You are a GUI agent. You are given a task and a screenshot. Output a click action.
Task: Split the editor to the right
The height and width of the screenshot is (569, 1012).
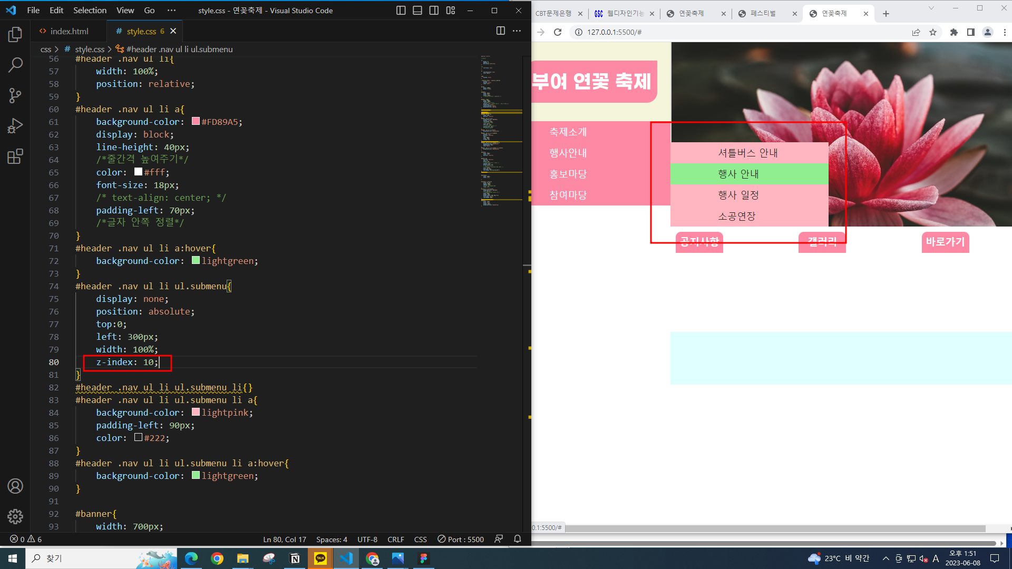pyautogui.click(x=500, y=31)
